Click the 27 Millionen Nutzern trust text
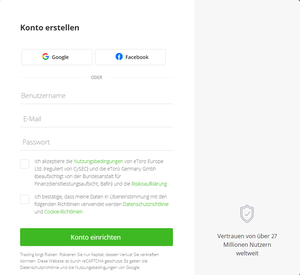This screenshot has width=300, height=275. click(x=247, y=245)
